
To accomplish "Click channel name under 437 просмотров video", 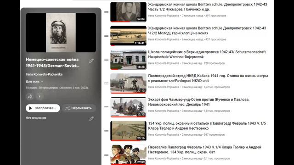I will pos(164,39).
